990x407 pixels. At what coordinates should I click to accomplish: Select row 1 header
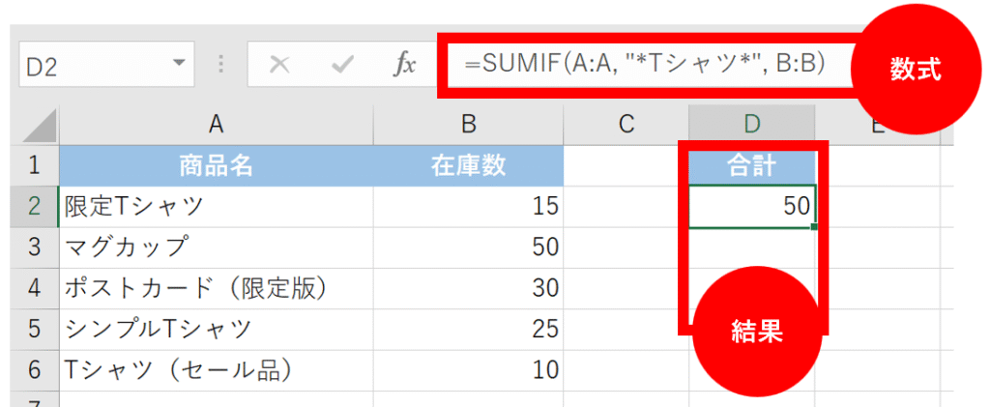coord(35,165)
